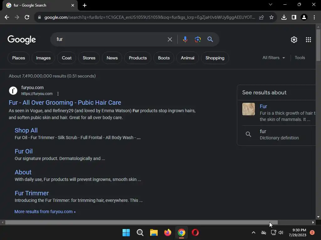Viewport: 321px width, 240px height.
Task: Open a new browser tab
Action: click(85, 5)
